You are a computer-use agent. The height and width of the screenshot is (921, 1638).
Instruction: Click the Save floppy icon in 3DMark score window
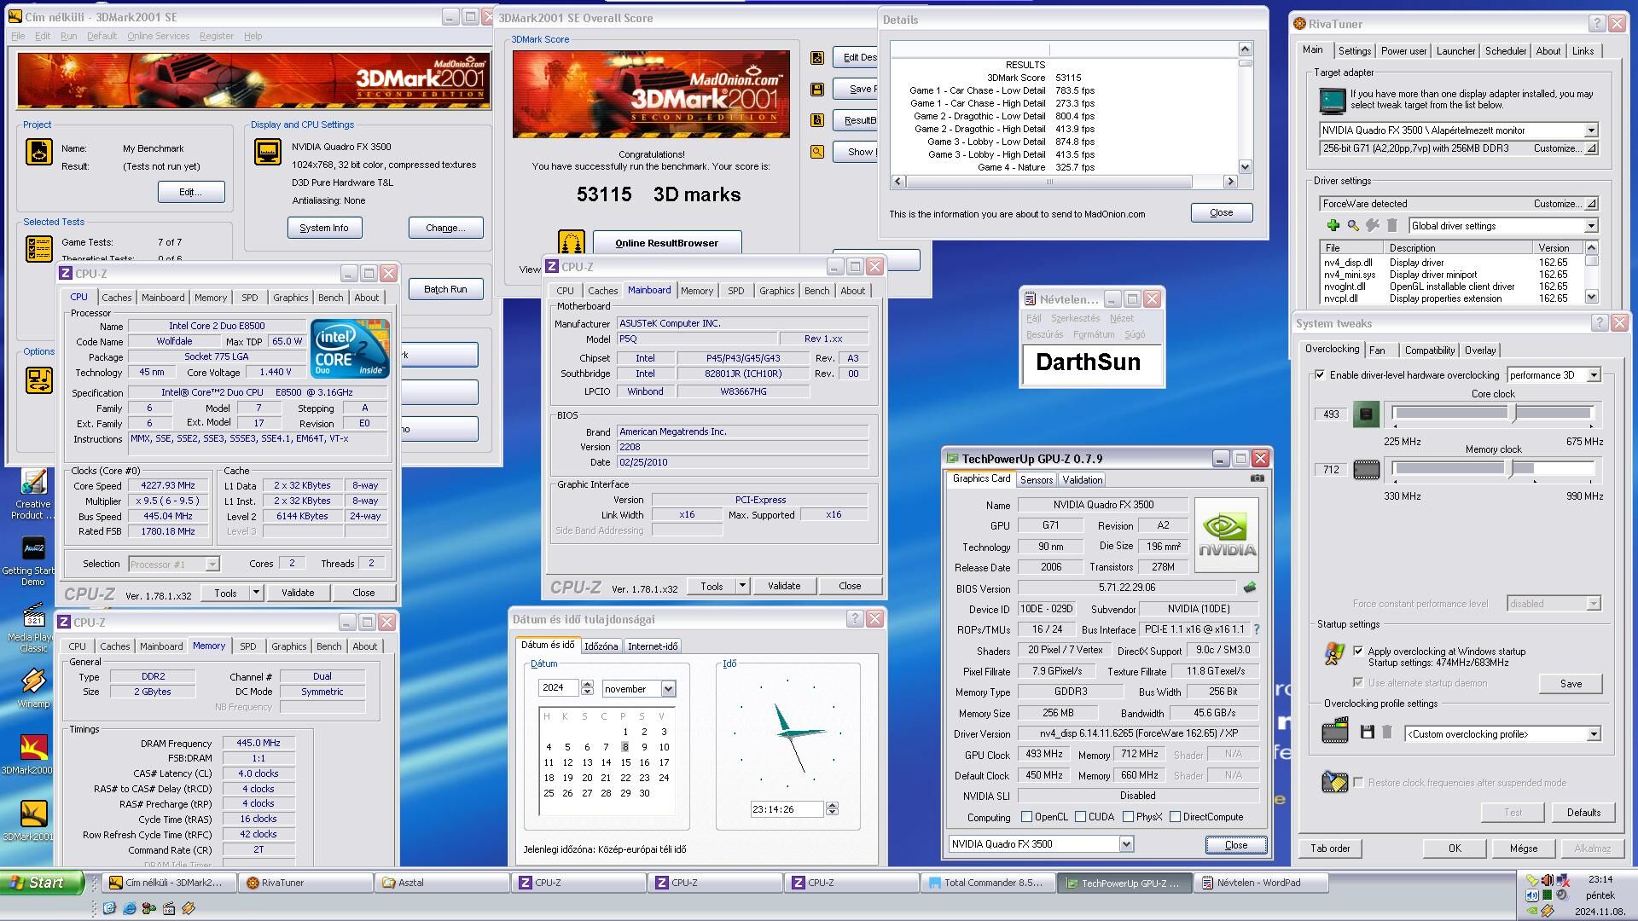pos(817,90)
